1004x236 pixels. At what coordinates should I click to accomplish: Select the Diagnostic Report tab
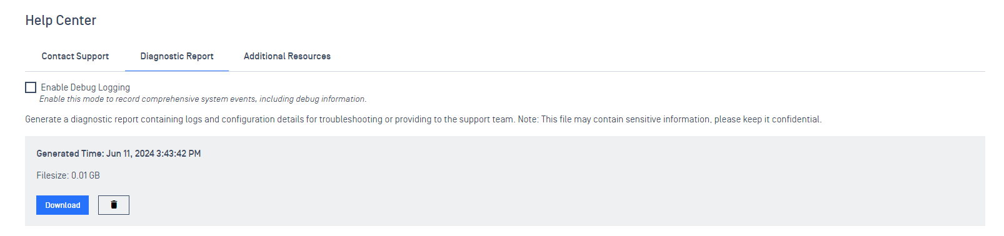177,56
